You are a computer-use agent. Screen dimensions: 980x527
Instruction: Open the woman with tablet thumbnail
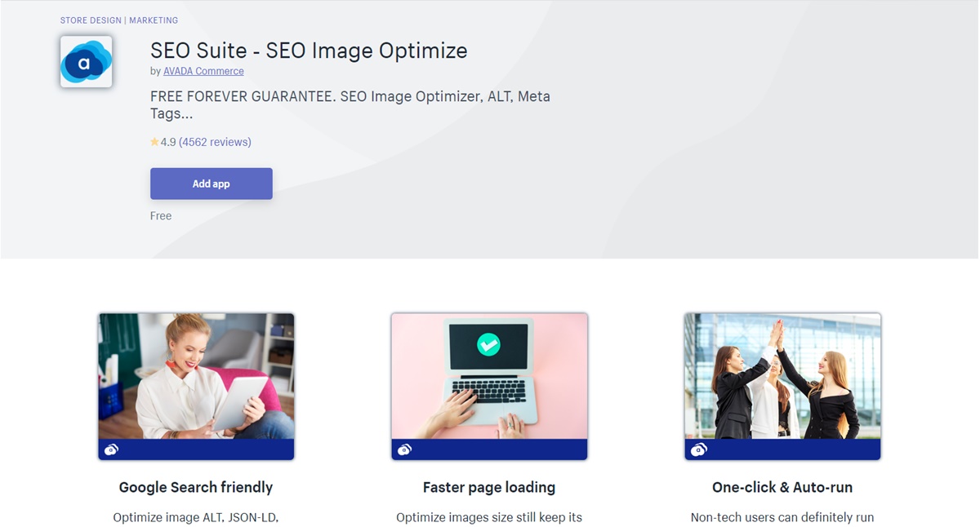pos(196,387)
